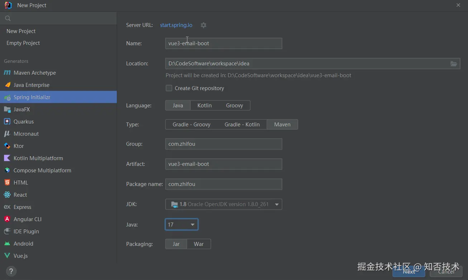The height and width of the screenshot is (280, 468).
Task: Select React generator label
Action: point(20,195)
